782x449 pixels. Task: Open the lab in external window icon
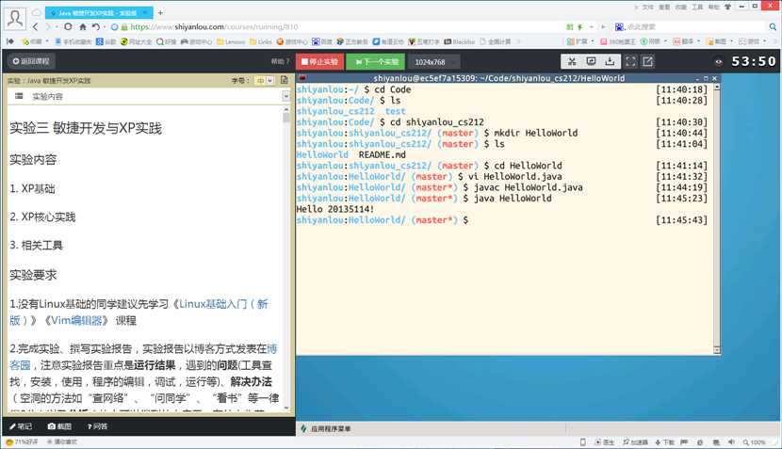[x=647, y=61]
